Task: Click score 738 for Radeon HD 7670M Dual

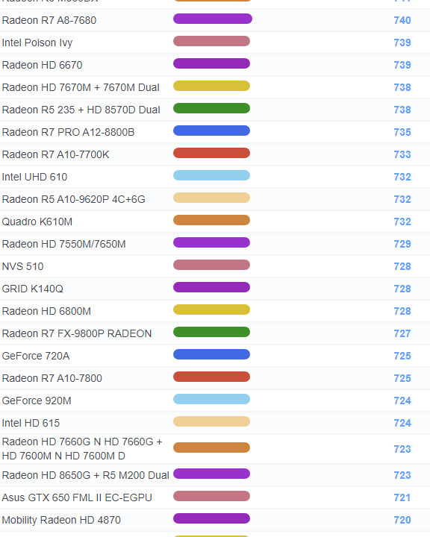Action: click(402, 87)
